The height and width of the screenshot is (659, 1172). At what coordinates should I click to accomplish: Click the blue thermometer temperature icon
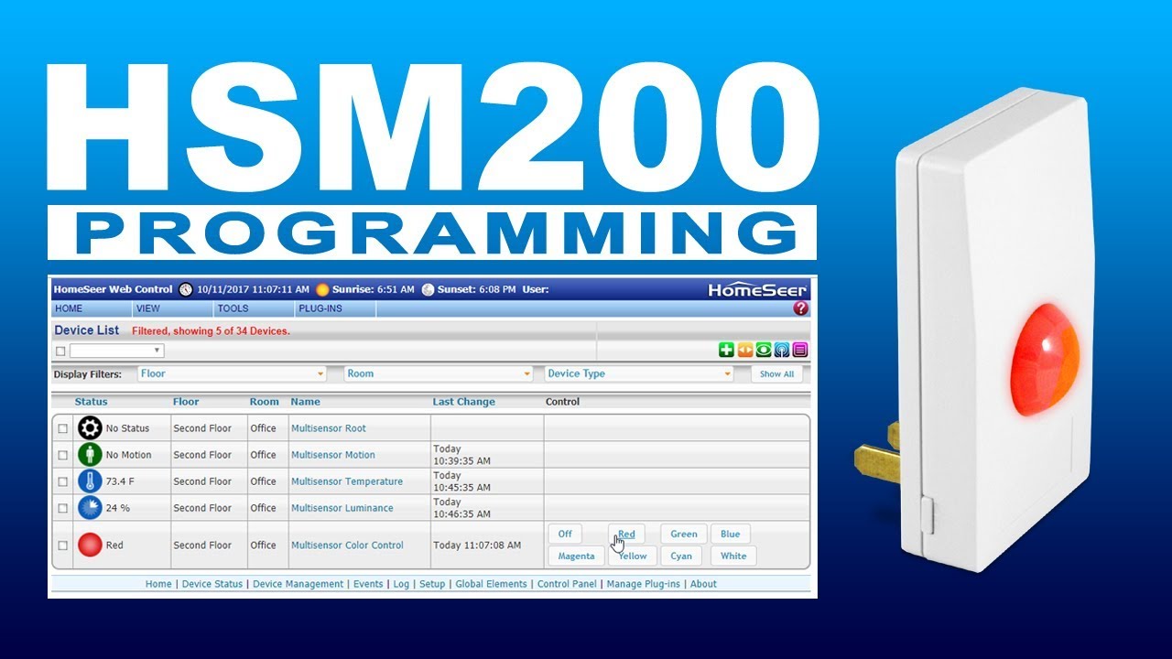90,481
